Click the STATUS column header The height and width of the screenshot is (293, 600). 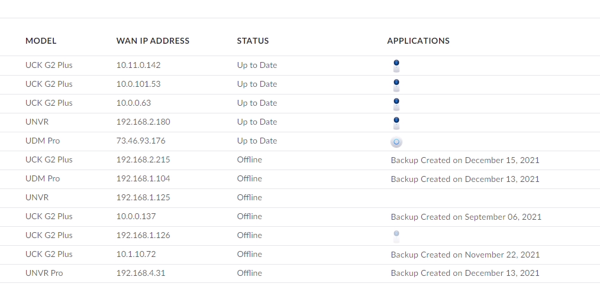[253, 41]
